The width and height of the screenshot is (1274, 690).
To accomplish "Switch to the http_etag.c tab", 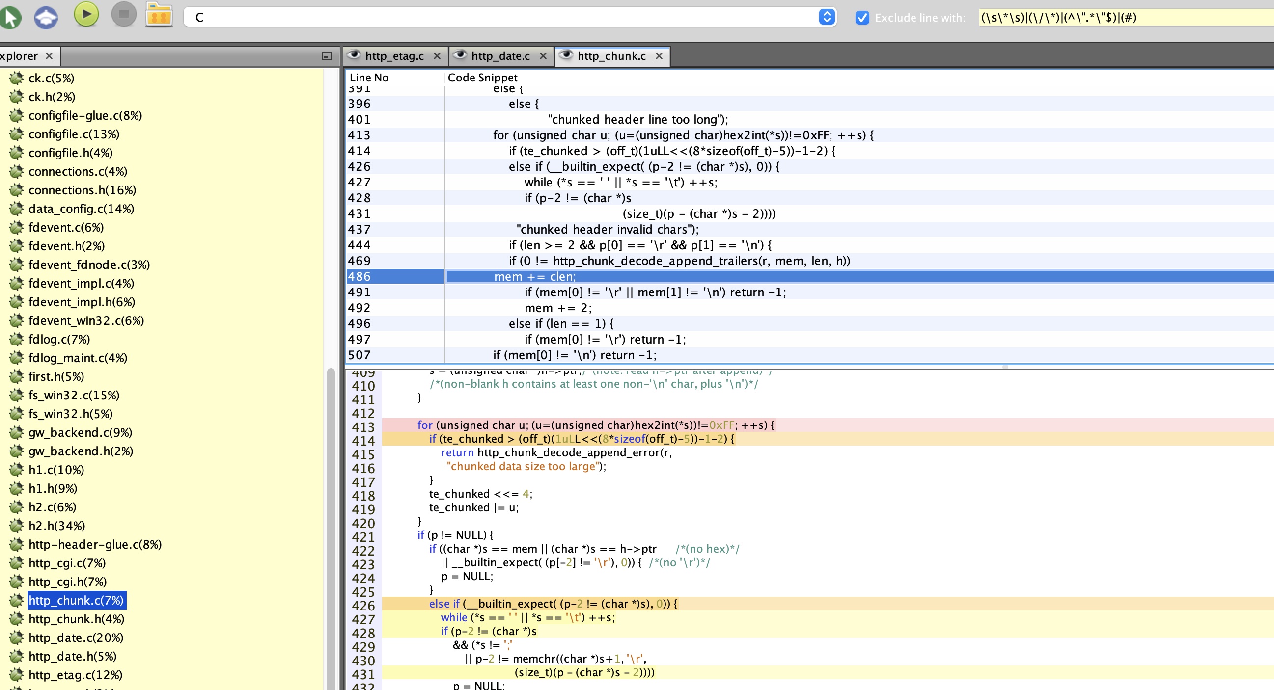I will coord(394,56).
